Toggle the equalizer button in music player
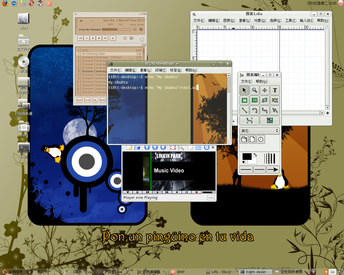Screen dimensions: 344x275 135,29
